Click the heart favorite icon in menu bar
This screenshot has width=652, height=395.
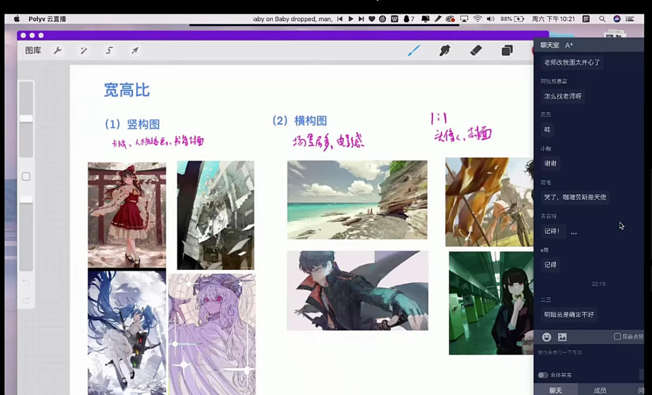[x=372, y=19]
